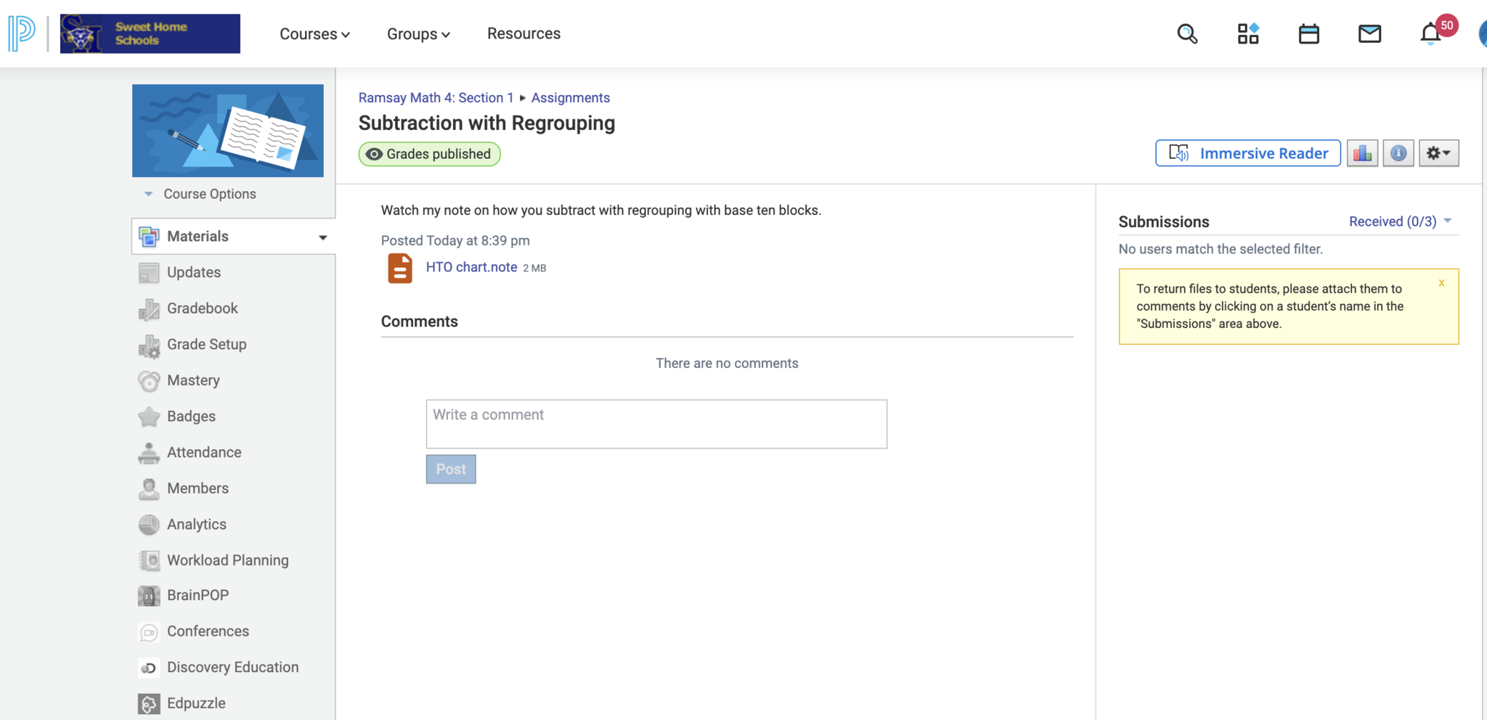Dismiss the yellow return-files notice
Image resolution: width=1487 pixels, height=720 pixels.
1441,283
